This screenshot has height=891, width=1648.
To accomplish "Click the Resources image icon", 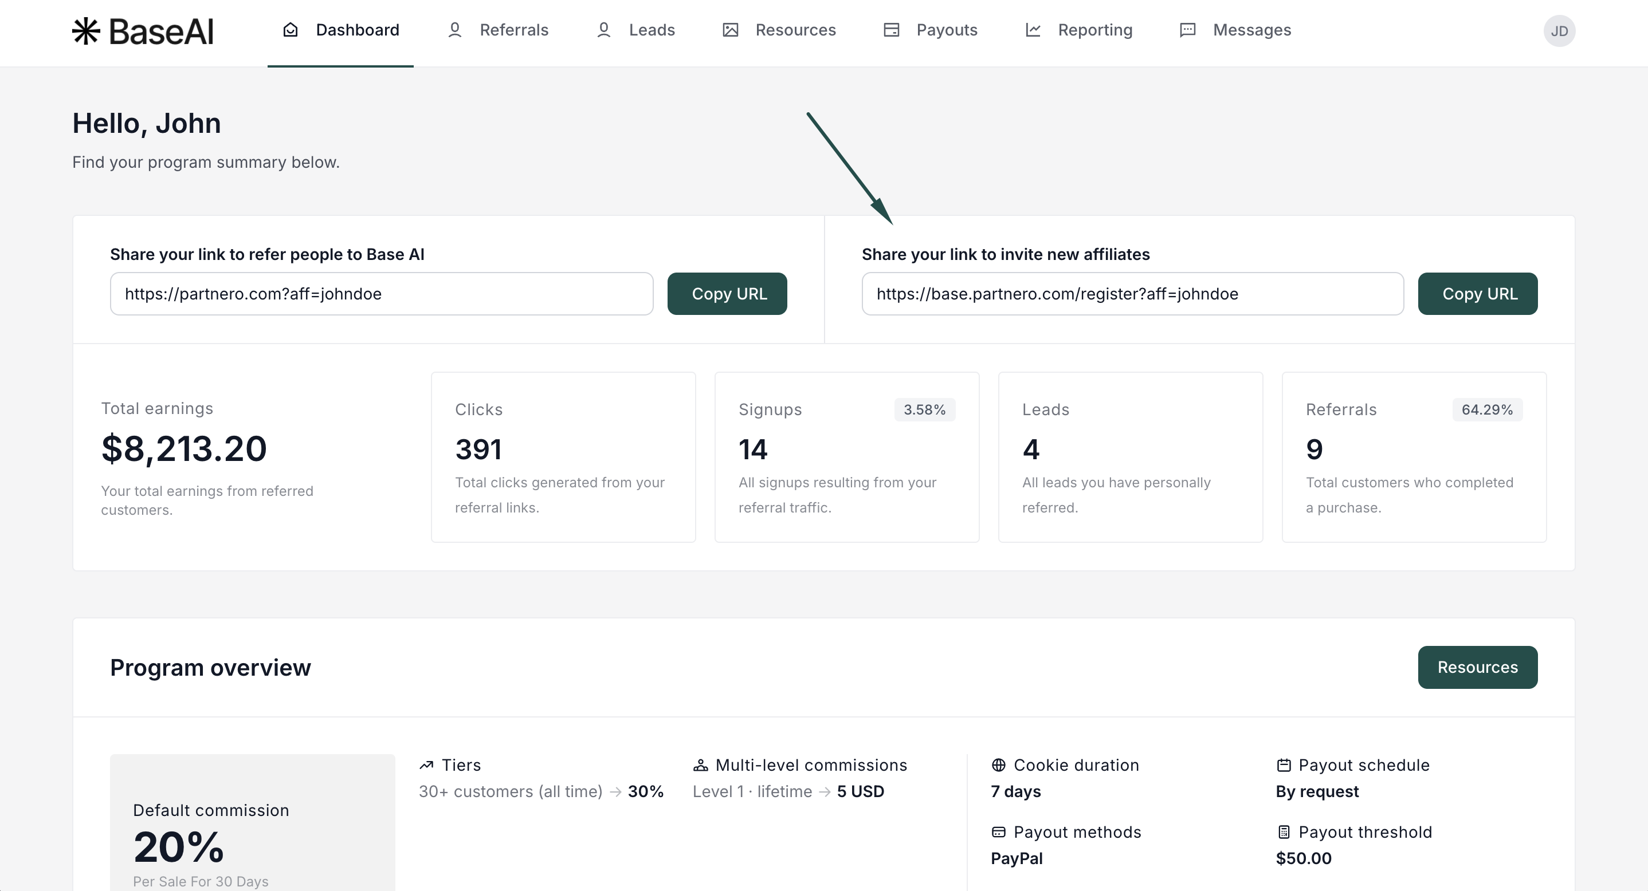I will 731,30.
